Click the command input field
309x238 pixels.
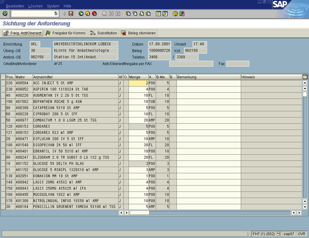pos(33,13)
